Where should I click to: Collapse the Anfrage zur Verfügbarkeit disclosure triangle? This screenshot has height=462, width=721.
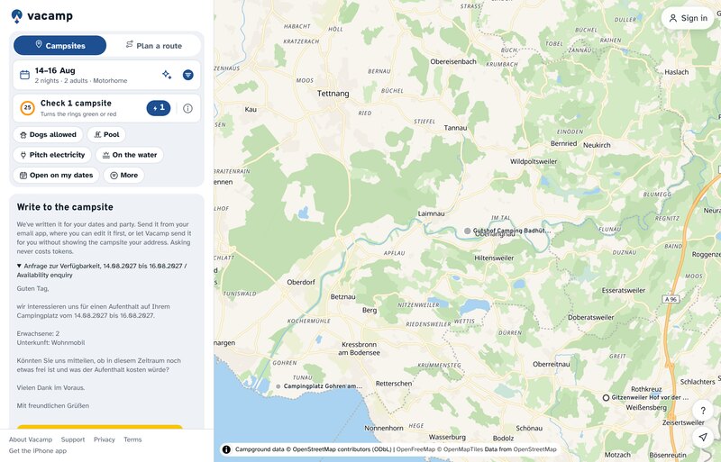tap(19, 266)
